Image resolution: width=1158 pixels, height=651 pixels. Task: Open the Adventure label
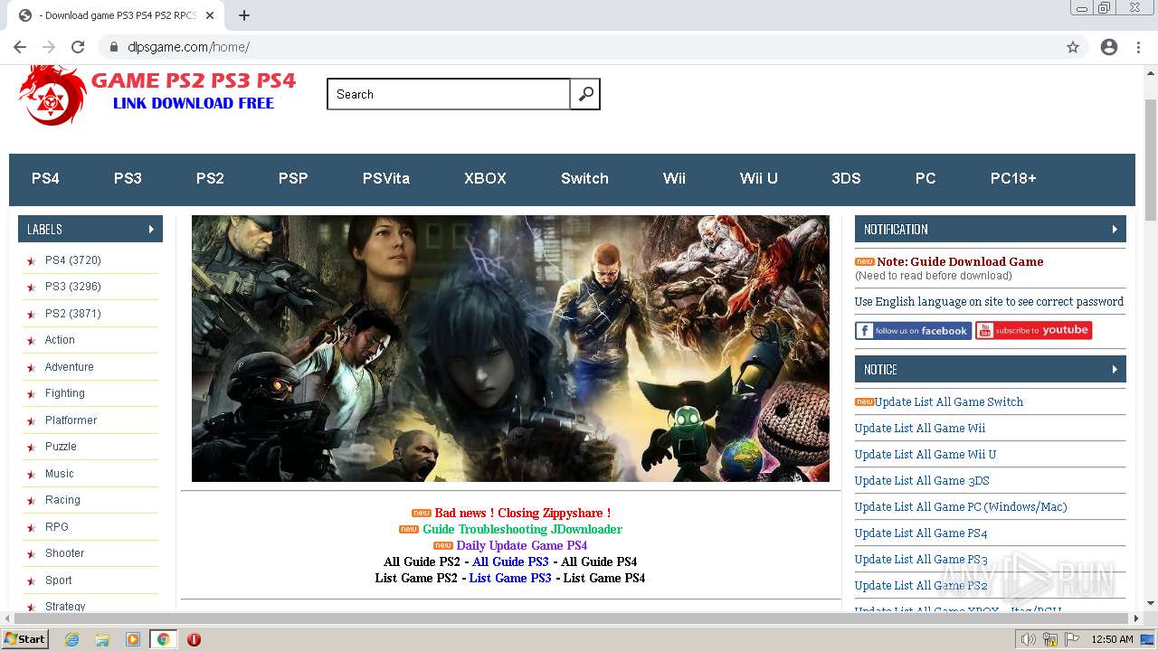click(x=70, y=367)
